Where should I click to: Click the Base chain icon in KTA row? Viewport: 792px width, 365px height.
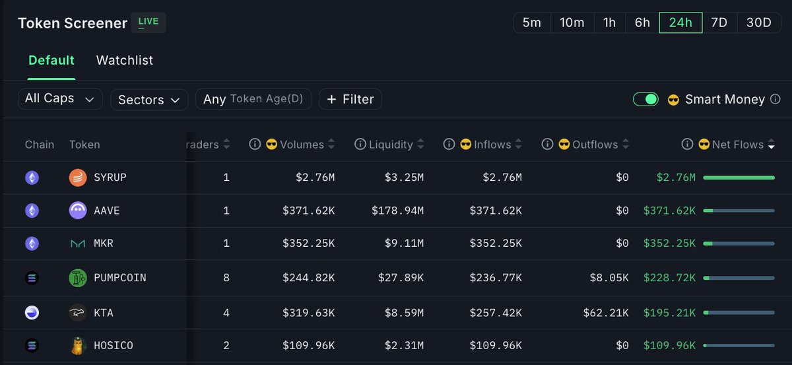coord(32,313)
